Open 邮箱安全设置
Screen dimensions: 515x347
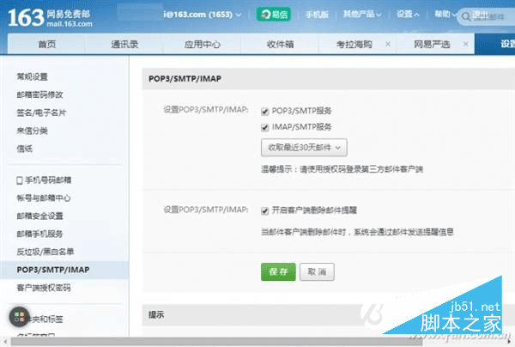point(39,216)
